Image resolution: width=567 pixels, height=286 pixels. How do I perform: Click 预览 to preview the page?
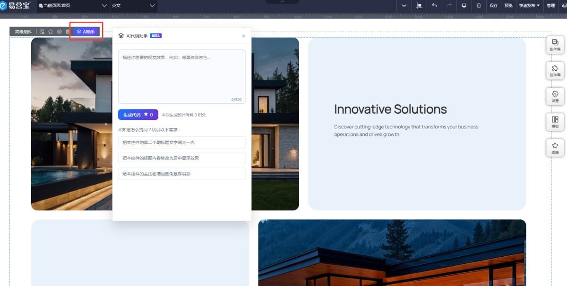pos(508,6)
